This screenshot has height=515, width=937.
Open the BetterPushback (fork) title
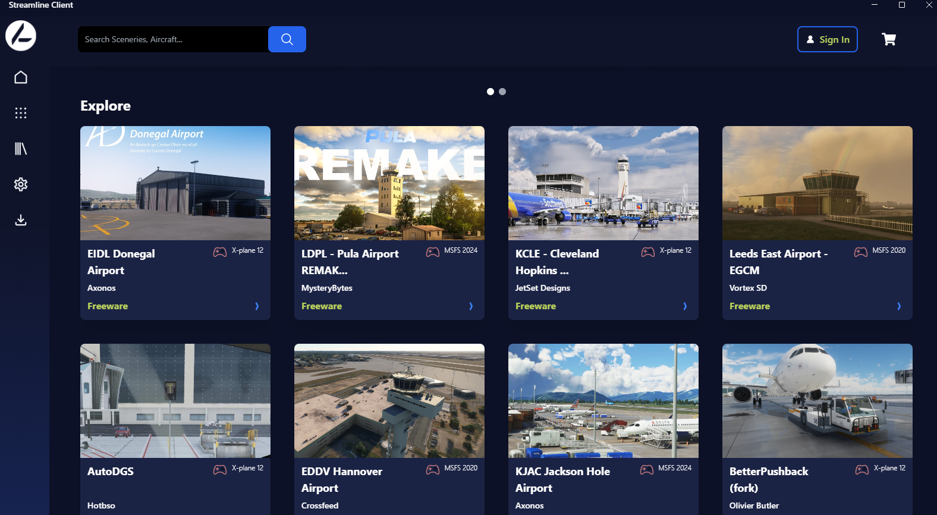coord(769,479)
